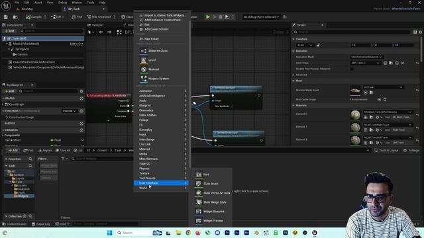
Task: Toggle Hide Unrelated nodes
Action: tap(99, 17)
